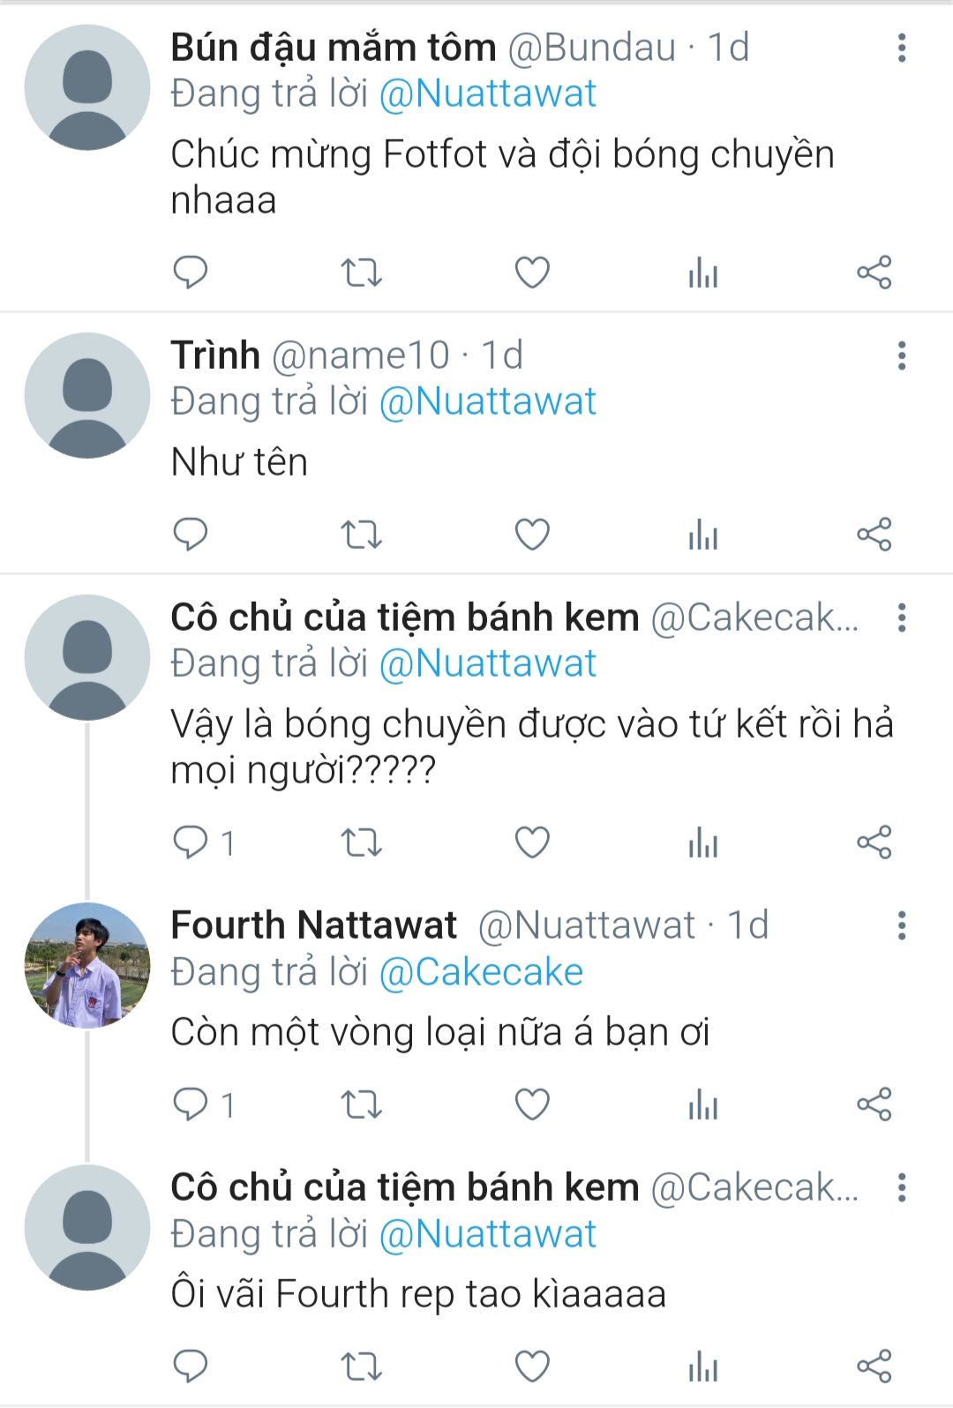Image resolution: width=953 pixels, height=1408 pixels.
Task: Open Fourth Nattawat's profile photo
Action: click(x=86, y=965)
